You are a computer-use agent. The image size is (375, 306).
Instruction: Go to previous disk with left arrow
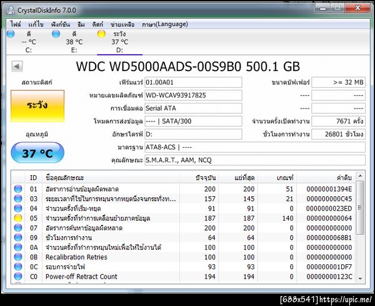(x=17, y=66)
